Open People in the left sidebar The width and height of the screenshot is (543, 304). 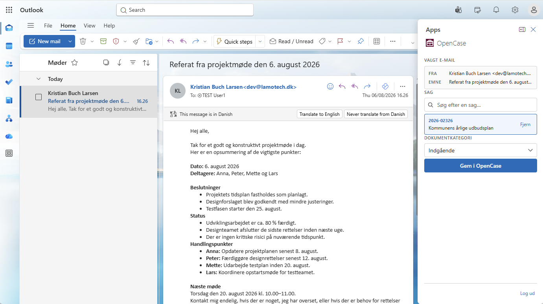9,64
